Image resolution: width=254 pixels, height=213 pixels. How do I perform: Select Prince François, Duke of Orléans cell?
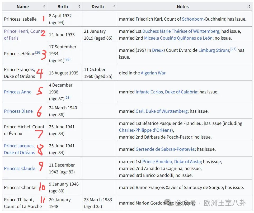coord(25,73)
